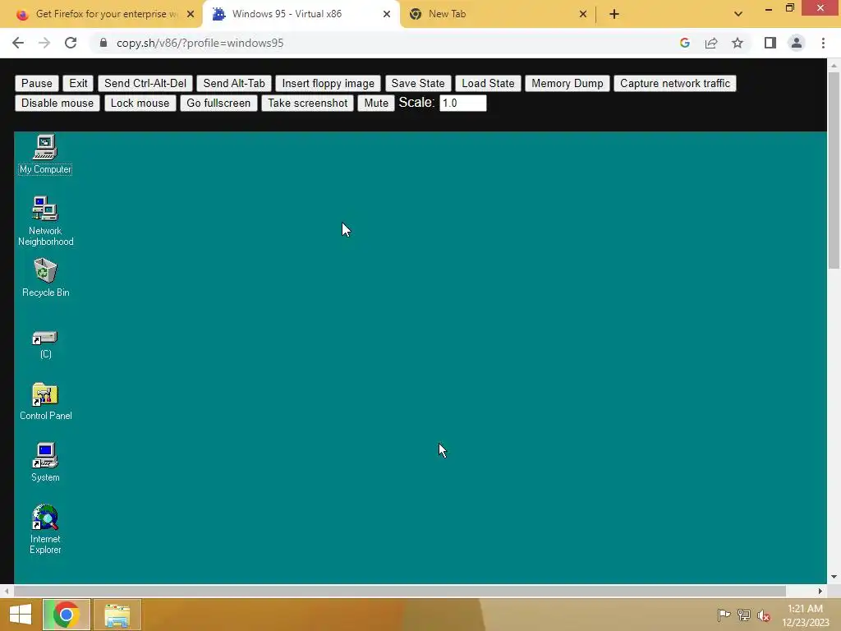Viewport: 841px width, 631px height.
Task: Click the Load State button
Action: point(488,83)
